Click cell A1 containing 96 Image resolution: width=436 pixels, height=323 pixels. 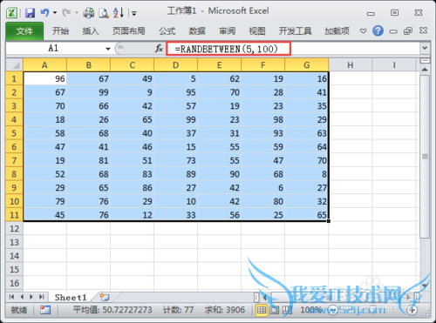click(x=44, y=78)
